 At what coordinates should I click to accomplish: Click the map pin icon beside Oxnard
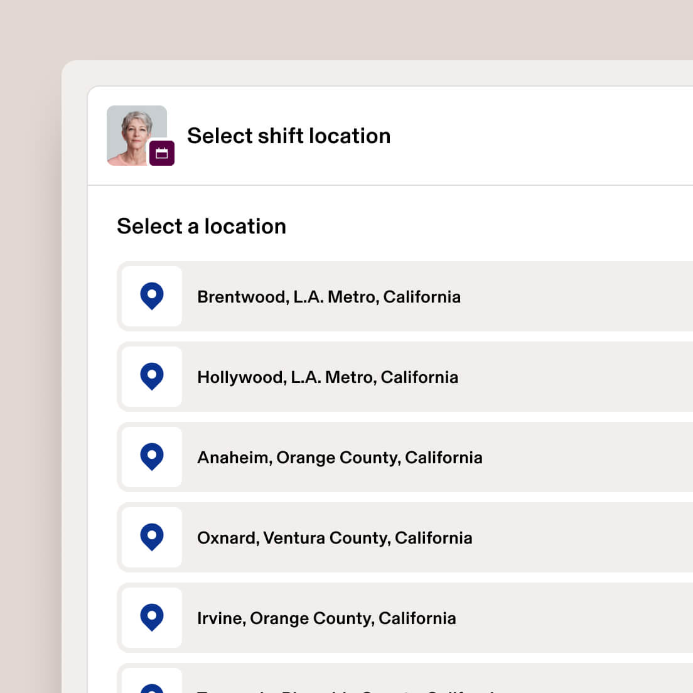click(x=151, y=537)
